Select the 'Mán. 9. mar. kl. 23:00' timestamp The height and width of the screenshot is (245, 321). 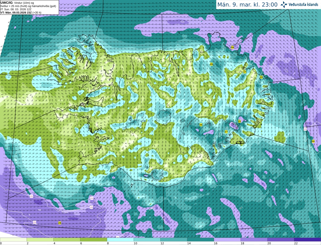click(247, 5)
